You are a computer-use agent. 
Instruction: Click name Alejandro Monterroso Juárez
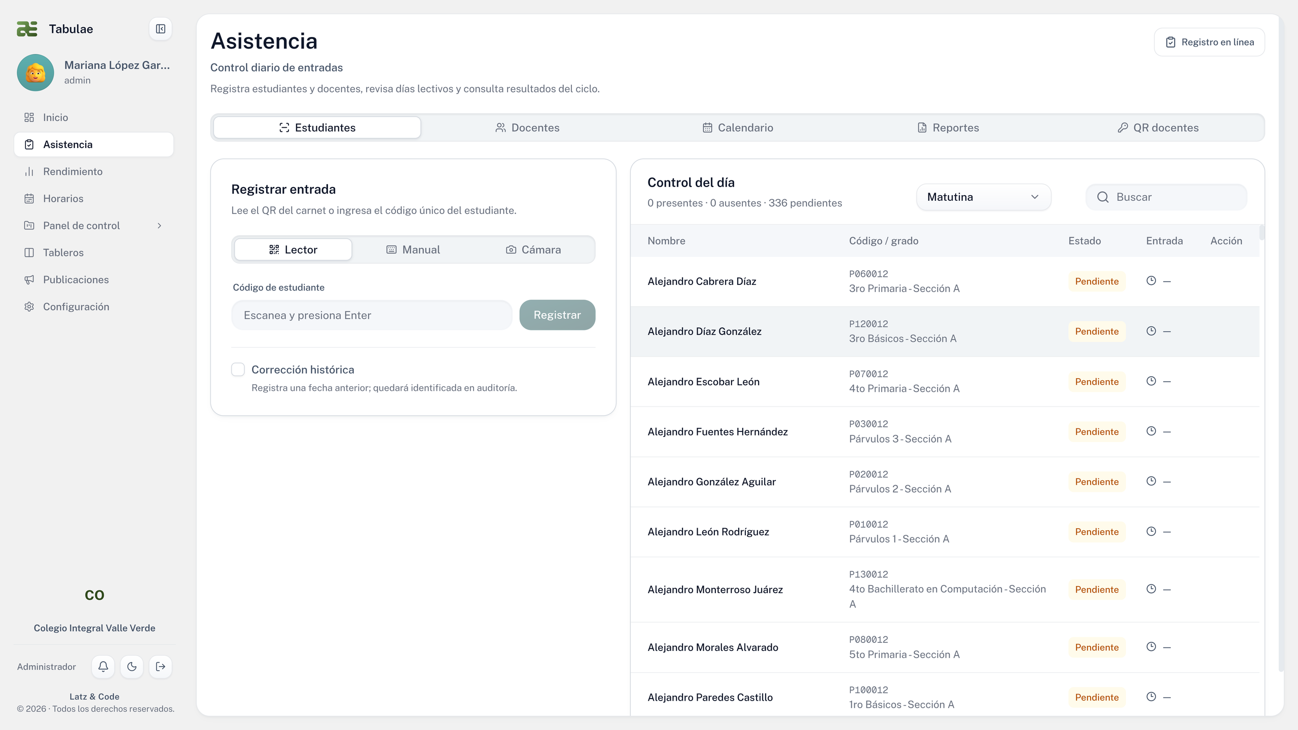pos(715,590)
